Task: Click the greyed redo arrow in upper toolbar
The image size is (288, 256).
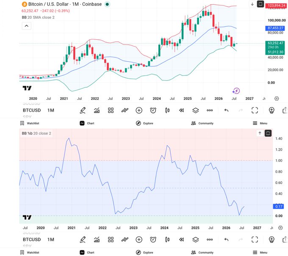Action: pyautogui.click(x=241, y=110)
